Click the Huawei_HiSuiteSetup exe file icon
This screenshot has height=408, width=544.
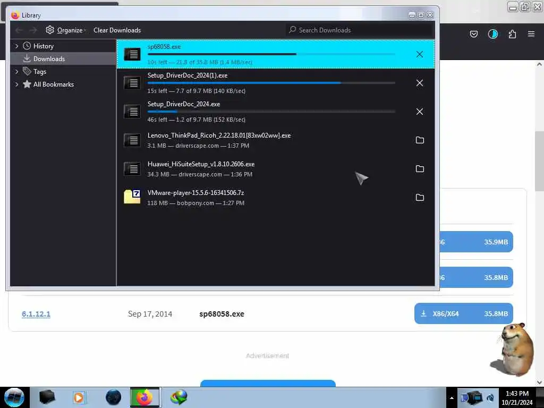(132, 169)
